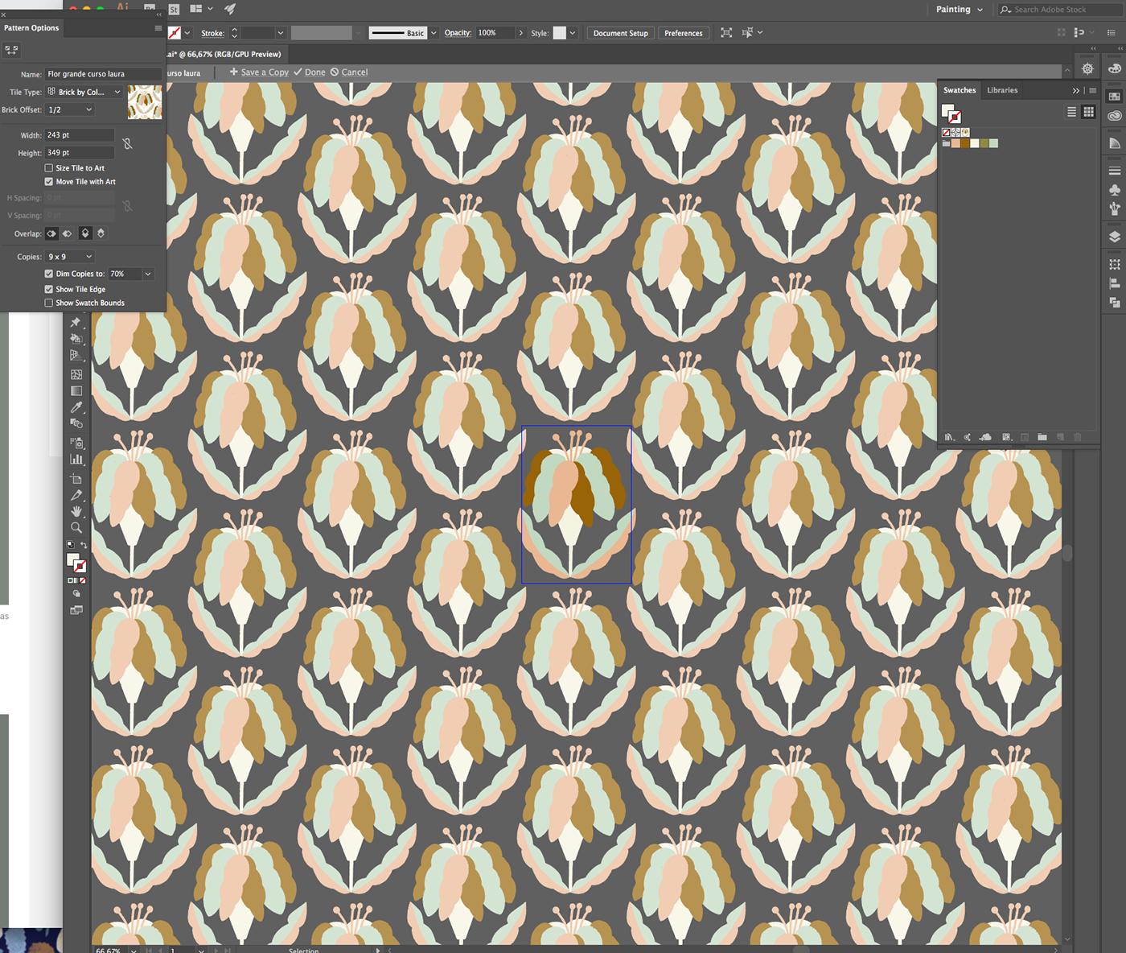Click the Height 349 pt field

tap(80, 153)
